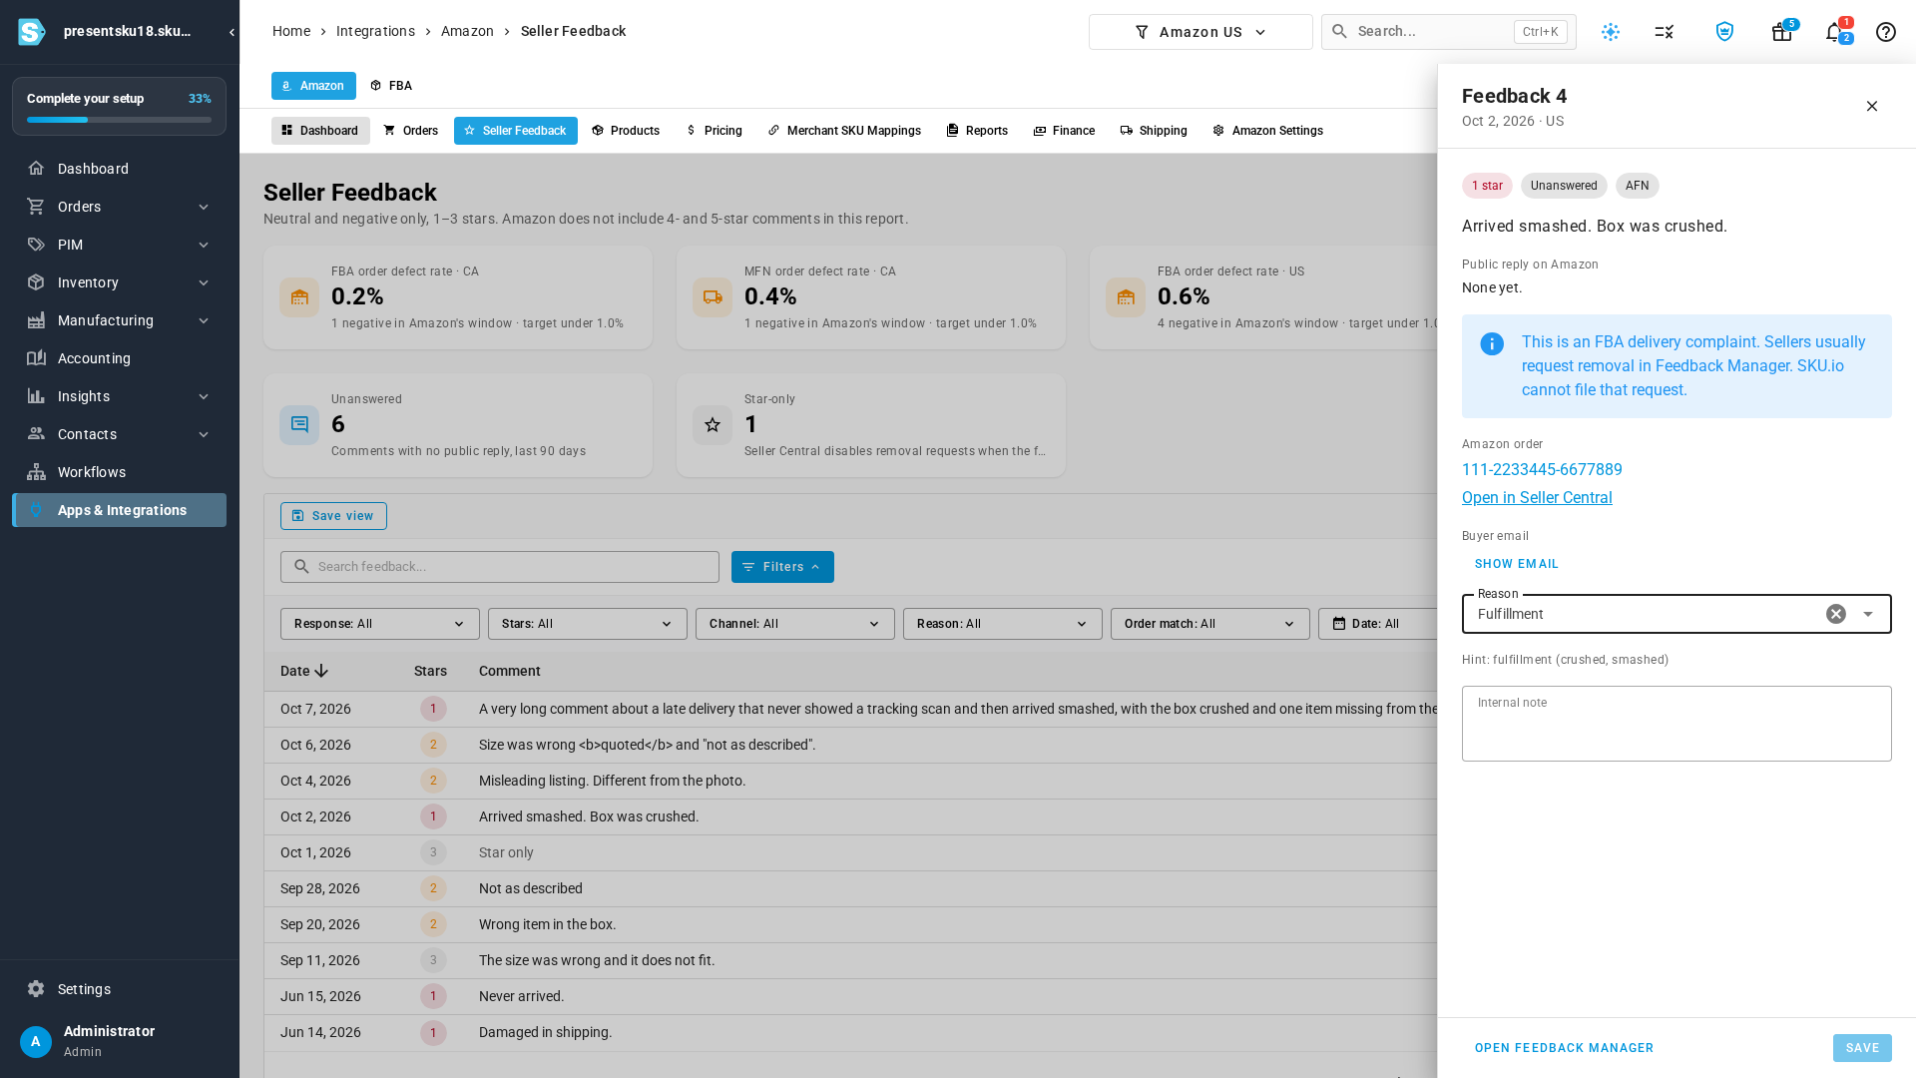Open the Stars: All filter dropdown

coord(588,624)
